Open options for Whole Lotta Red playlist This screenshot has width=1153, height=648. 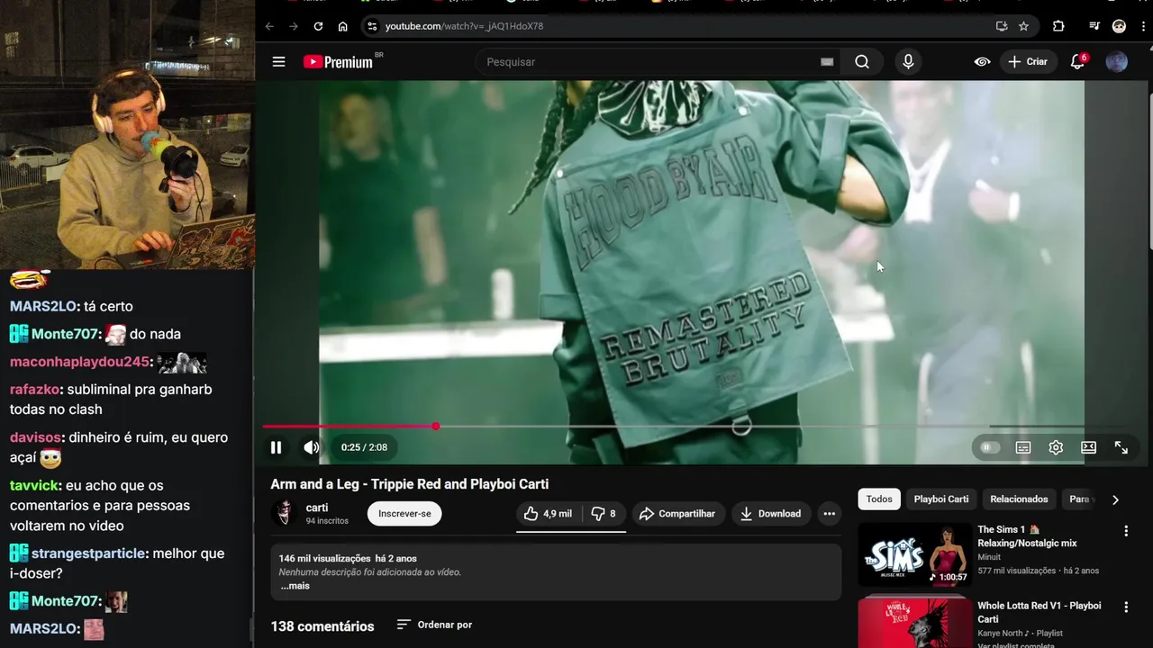point(1125,607)
